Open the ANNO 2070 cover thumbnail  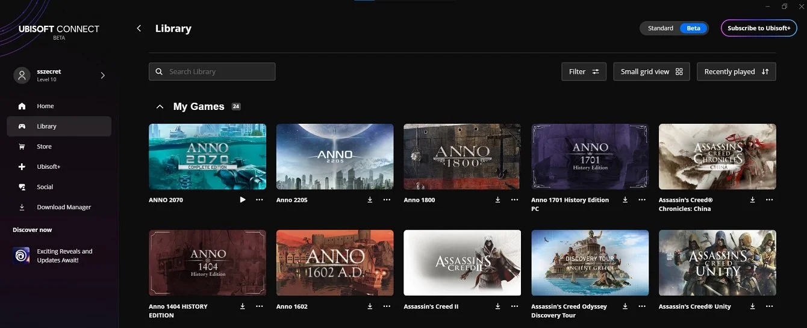pyautogui.click(x=207, y=156)
